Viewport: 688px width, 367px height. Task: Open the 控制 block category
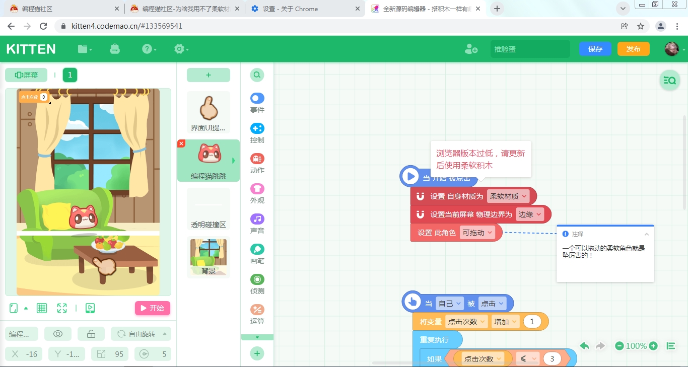[x=257, y=133]
